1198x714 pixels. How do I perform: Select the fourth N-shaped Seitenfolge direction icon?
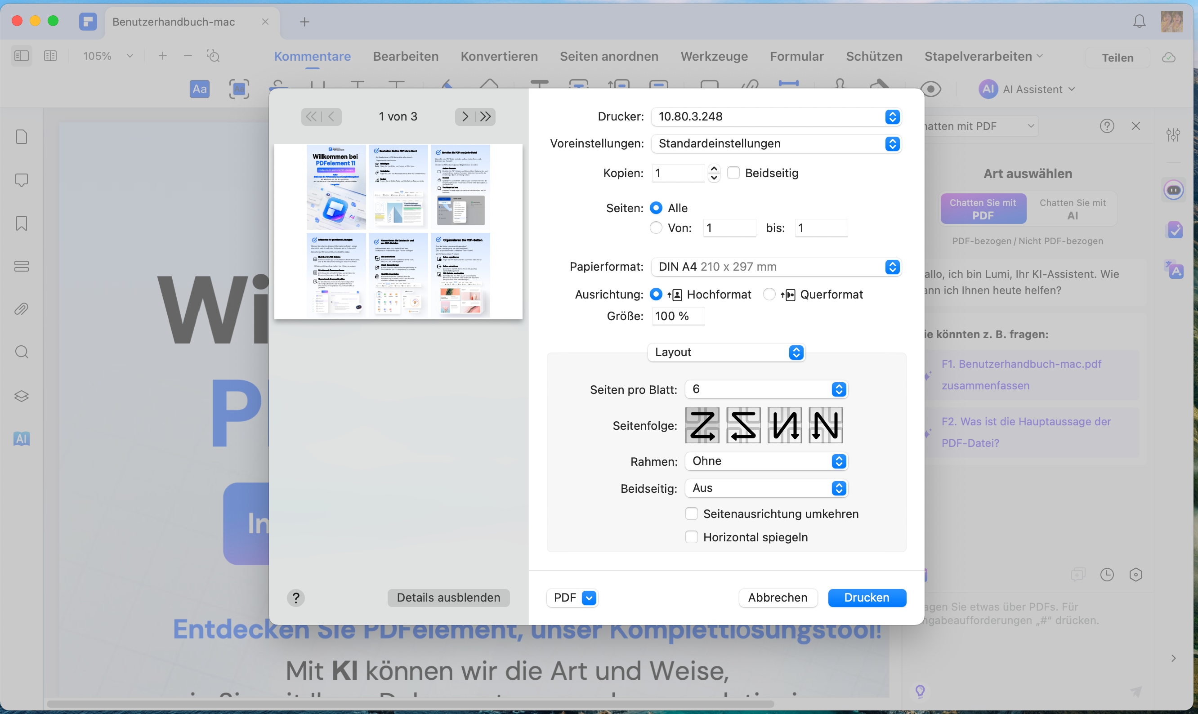(826, 425)
